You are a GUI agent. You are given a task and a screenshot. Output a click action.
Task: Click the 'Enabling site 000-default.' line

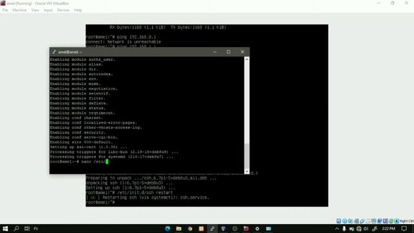coord(82,142)
